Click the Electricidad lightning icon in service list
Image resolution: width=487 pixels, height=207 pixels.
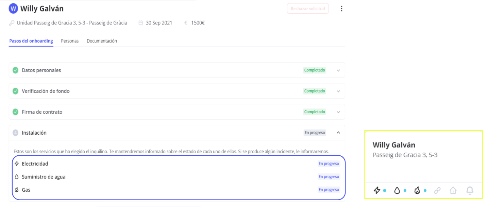[16, 164]
